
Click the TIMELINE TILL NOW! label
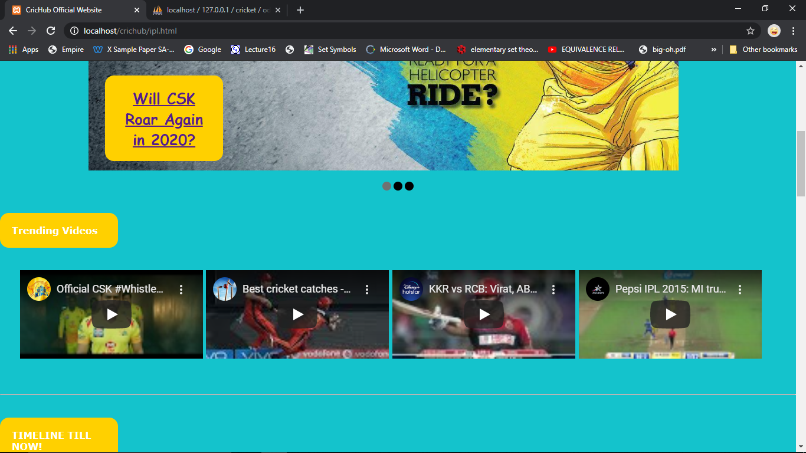[59, 435]
